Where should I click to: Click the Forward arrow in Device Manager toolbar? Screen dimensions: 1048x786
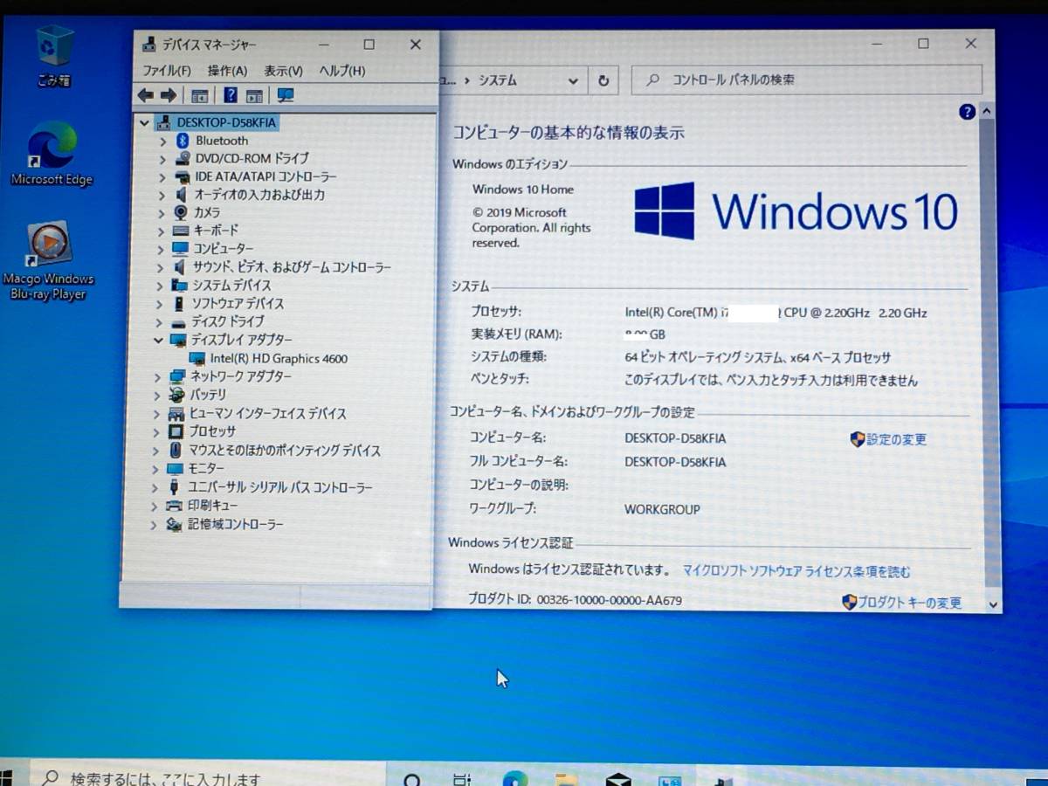168,95
